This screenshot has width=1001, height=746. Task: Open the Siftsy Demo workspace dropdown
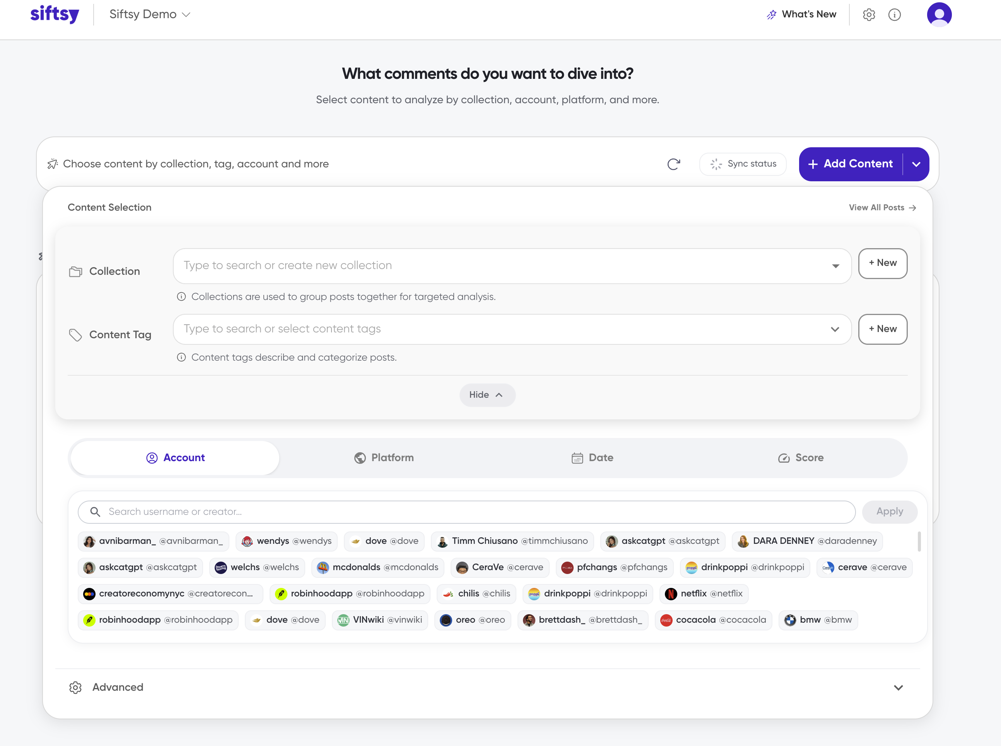150,14
